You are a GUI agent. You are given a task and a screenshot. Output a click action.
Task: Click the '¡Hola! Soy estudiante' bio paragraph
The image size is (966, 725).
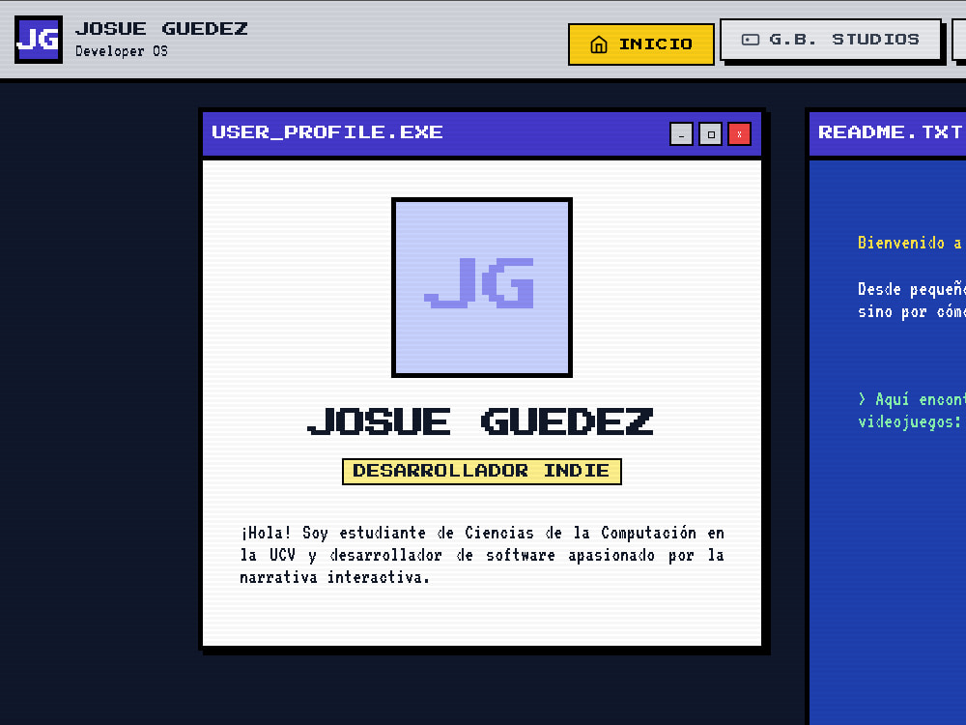pyautogui.click(x=482, y=555)
